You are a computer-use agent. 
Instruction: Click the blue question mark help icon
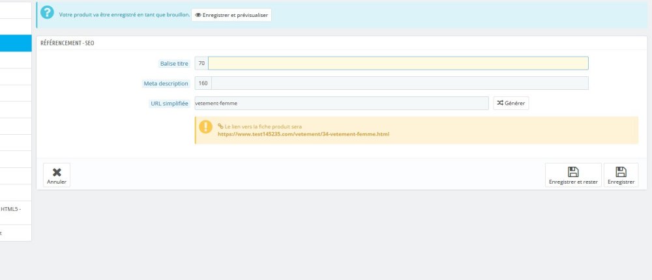(x=48, y=12)
